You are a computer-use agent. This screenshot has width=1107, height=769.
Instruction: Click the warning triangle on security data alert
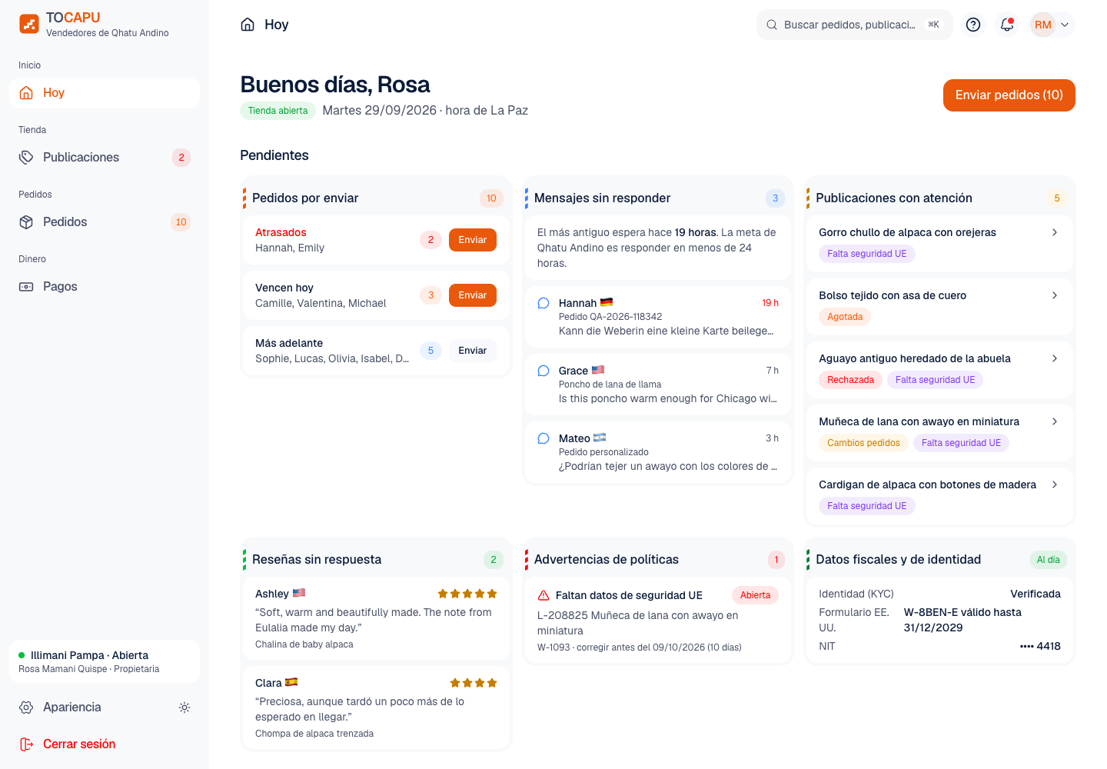coord(544,595)
